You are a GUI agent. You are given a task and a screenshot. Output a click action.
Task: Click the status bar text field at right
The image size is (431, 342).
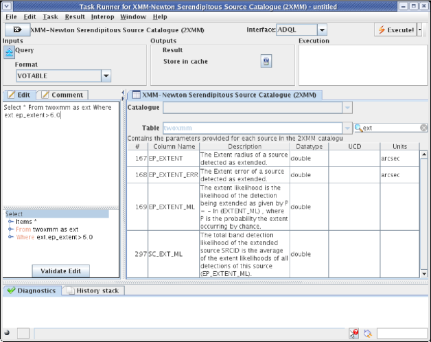click(x=402, y=334)
